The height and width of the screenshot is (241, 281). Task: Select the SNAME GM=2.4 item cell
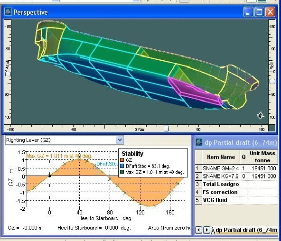pyautogui.click(x=221, y=168)
